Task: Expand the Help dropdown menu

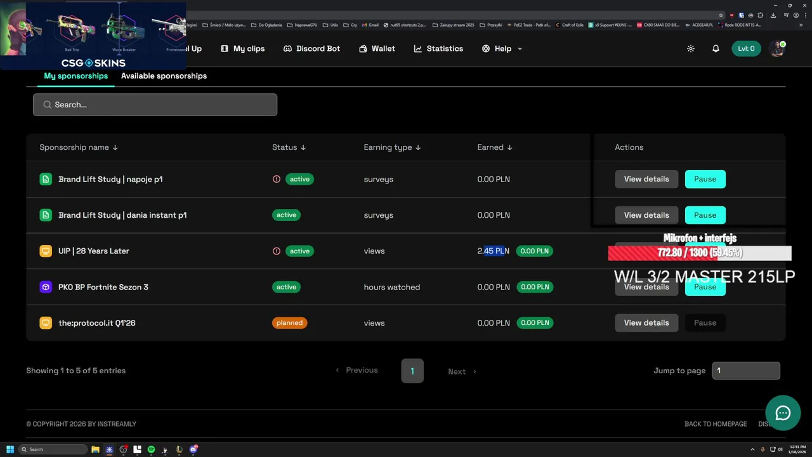Action: (x=502, y=49)
